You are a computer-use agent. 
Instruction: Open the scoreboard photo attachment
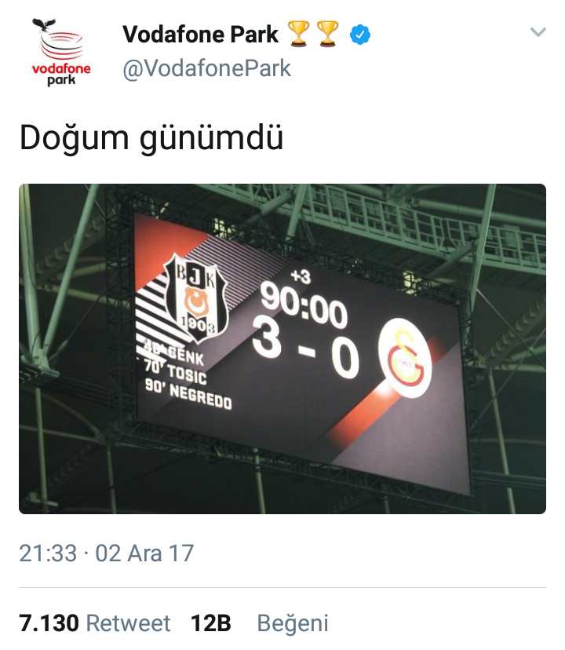pyautogui.click(x=282, y=349)
